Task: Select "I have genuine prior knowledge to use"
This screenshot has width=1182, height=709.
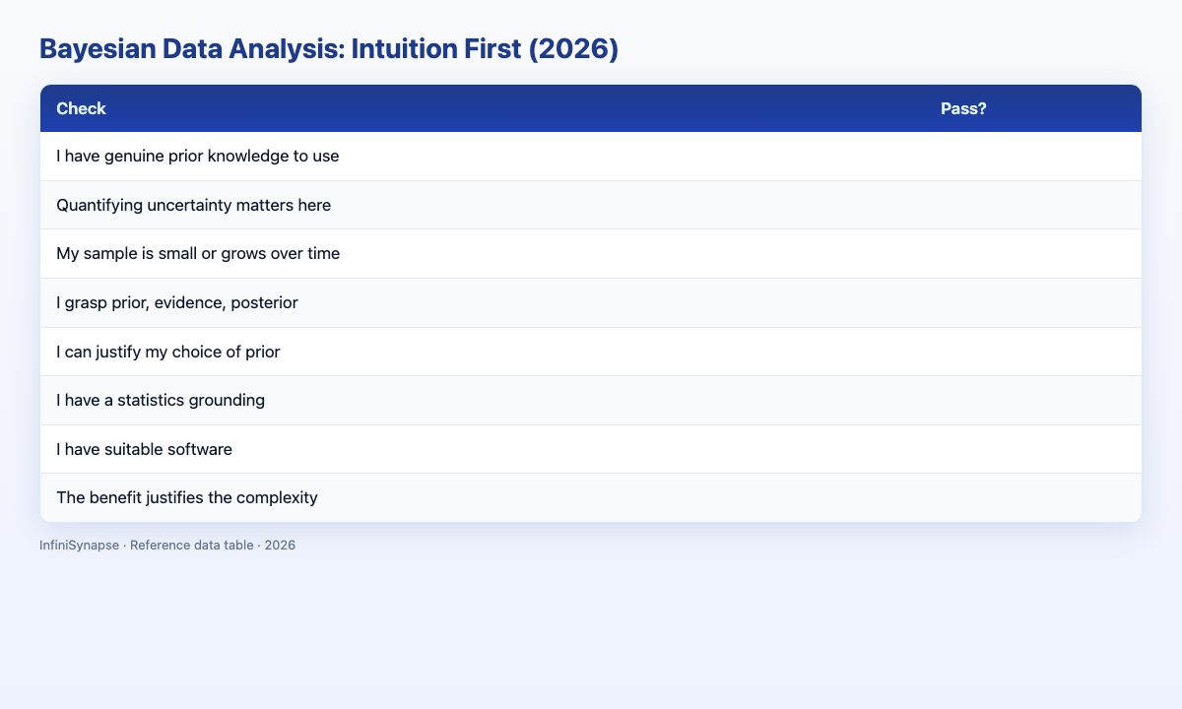Action: pos(198,157)
